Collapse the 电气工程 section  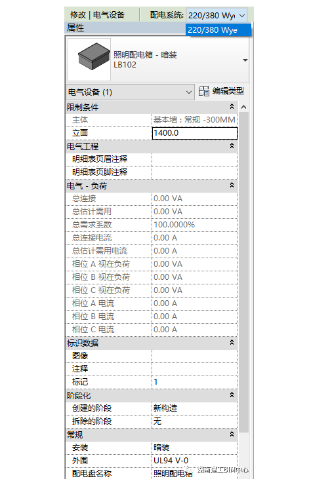(232, 146)
